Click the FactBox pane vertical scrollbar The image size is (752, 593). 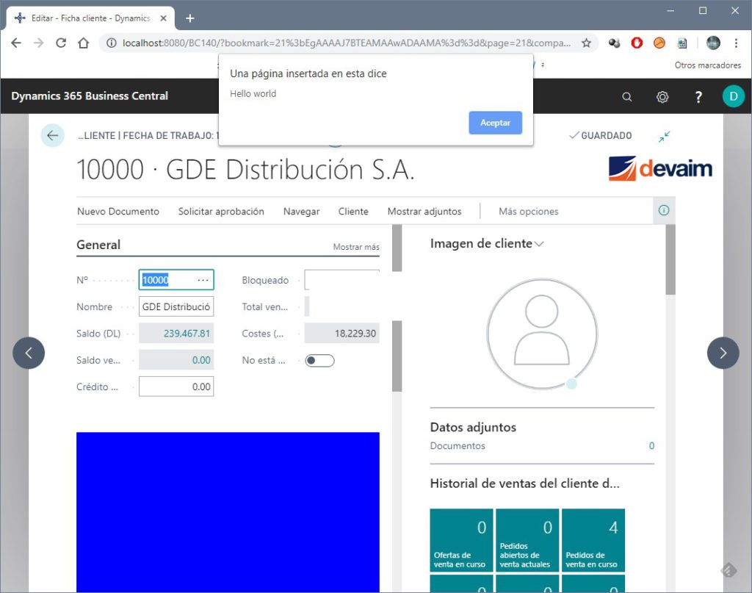tap(670, 259)
